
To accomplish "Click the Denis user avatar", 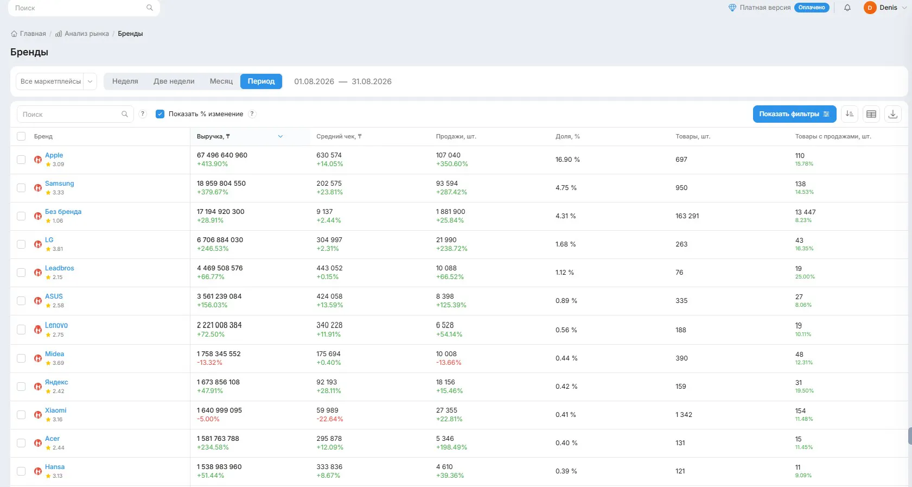I will (870, 8).
